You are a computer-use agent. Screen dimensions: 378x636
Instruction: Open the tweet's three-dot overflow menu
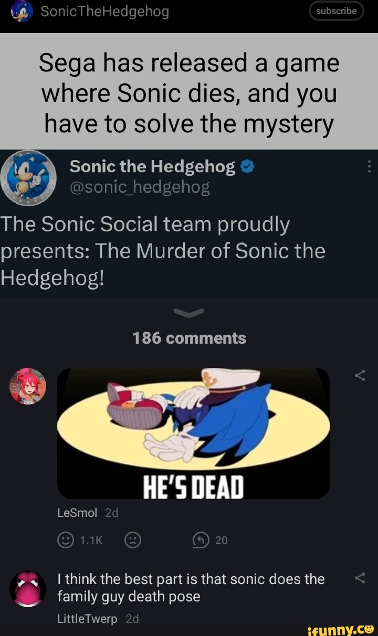point(369,166)
